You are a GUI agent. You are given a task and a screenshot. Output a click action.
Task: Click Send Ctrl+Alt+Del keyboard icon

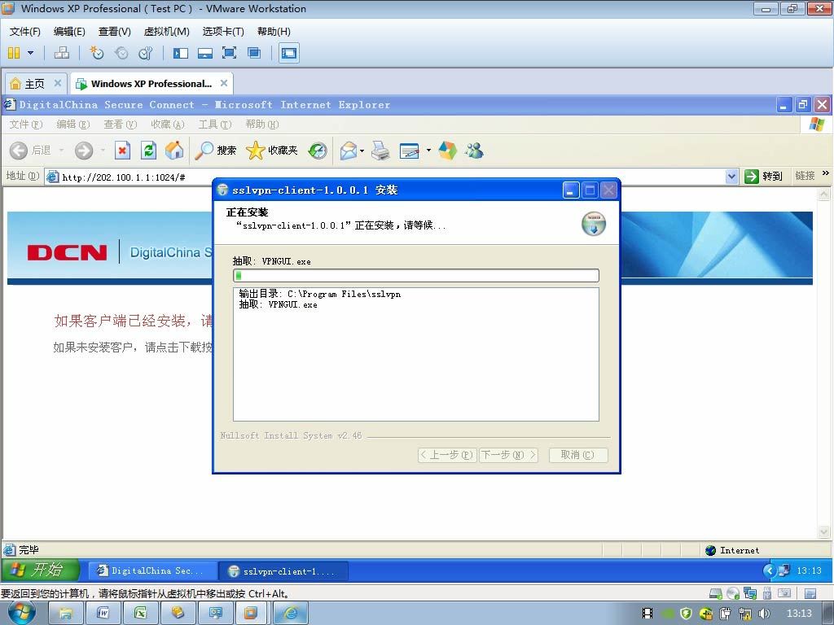[62, 53]
